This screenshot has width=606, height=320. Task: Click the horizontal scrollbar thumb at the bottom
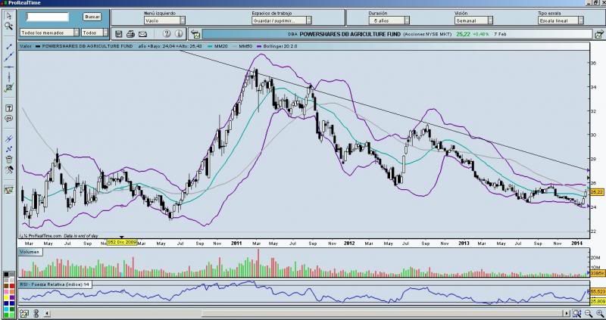(382, 313)
